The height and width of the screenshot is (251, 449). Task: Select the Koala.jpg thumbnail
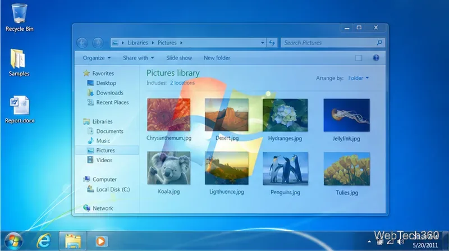169,168
